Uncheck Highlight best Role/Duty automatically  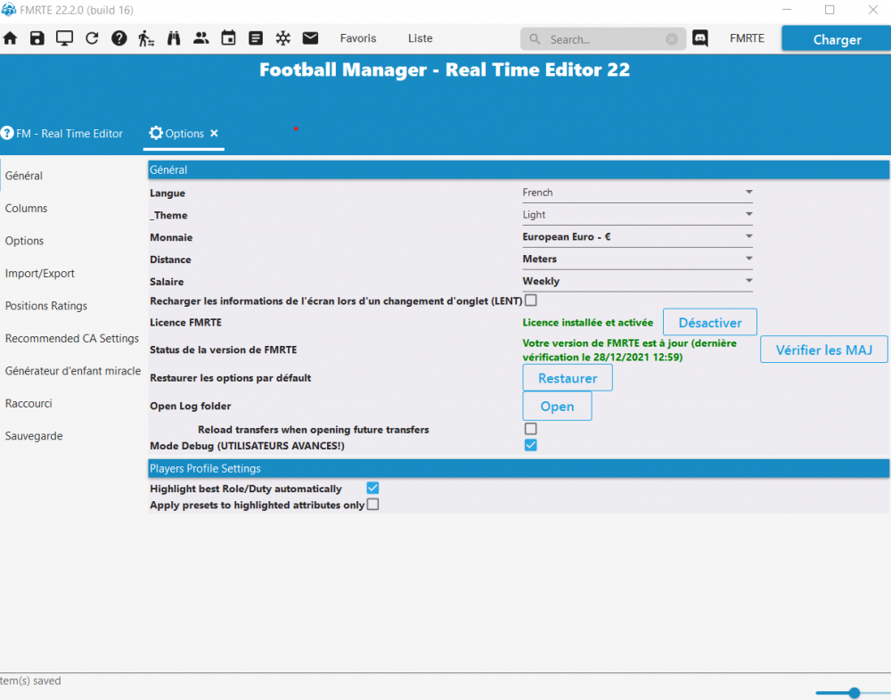click(x=372, y=488)
